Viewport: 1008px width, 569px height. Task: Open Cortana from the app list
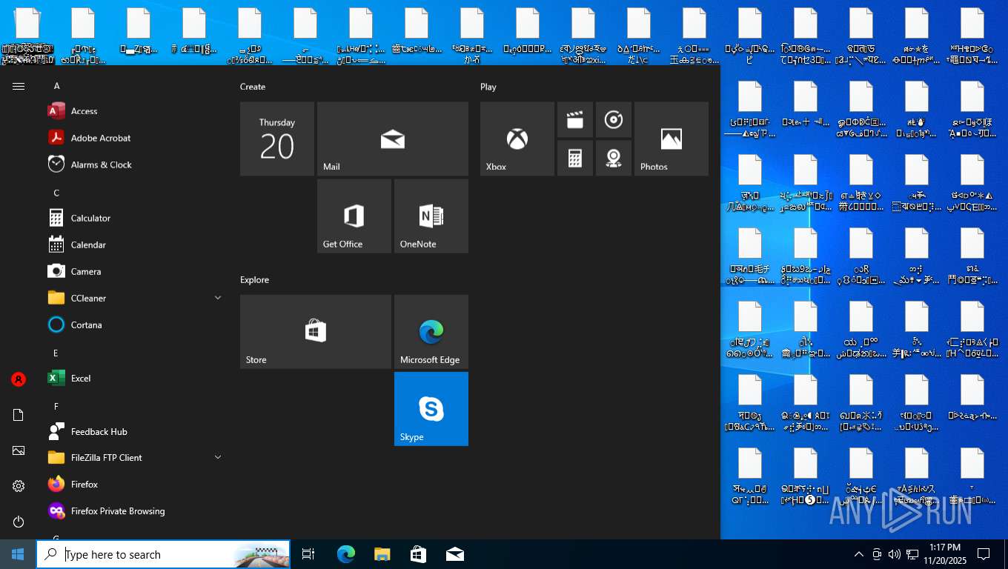pos(135,325)
